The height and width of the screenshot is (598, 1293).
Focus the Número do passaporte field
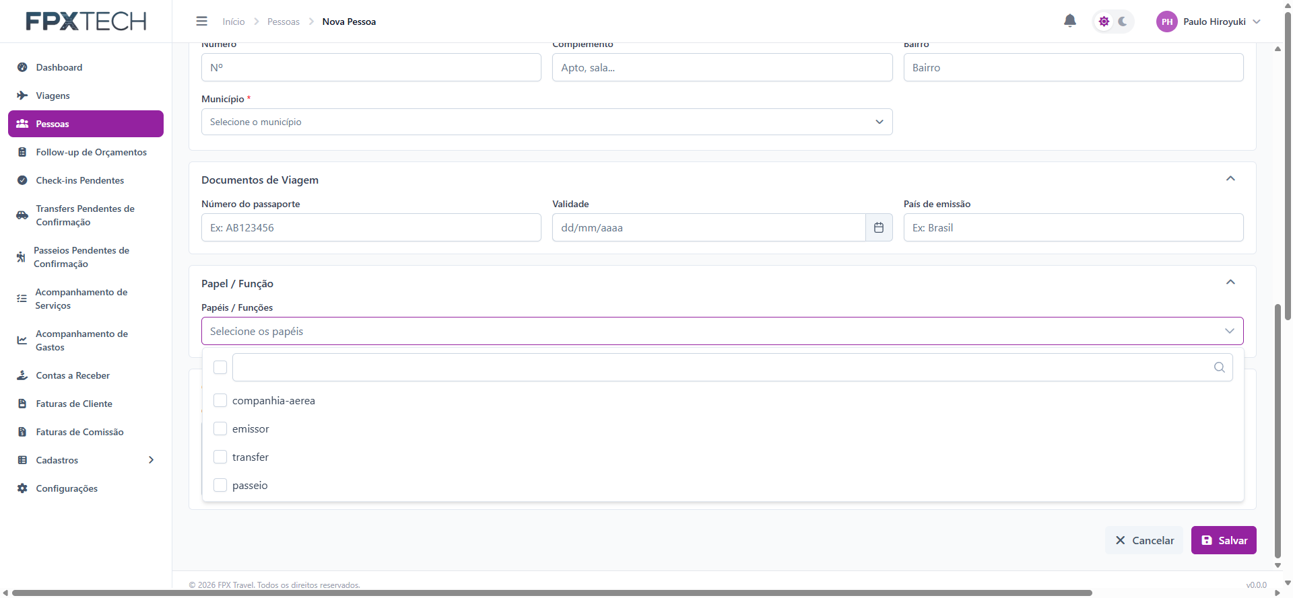coord(371,227)
